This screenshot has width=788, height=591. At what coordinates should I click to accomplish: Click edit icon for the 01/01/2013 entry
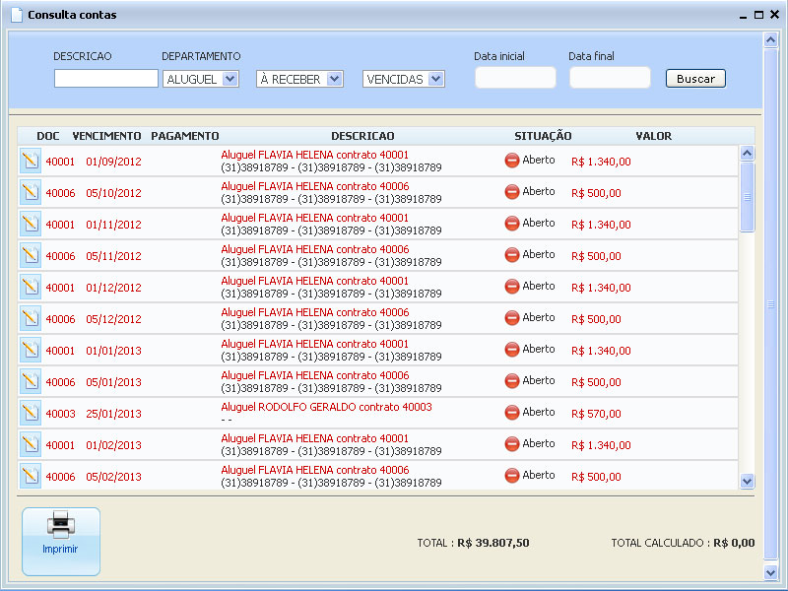30,350
